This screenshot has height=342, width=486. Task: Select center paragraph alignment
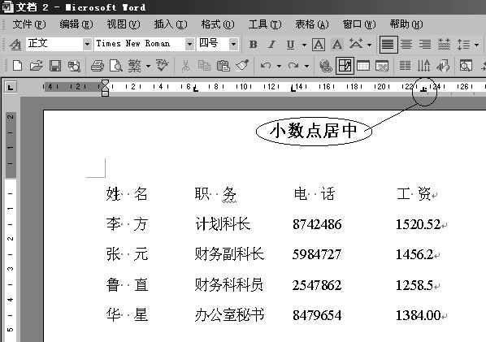click(406, 45)
